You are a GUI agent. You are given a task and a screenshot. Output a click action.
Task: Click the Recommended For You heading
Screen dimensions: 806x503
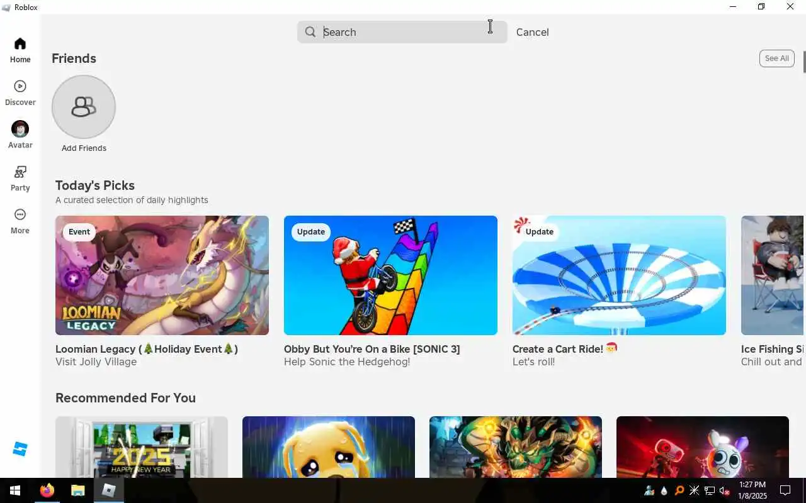pyautogui.click(x=125, y=398)
